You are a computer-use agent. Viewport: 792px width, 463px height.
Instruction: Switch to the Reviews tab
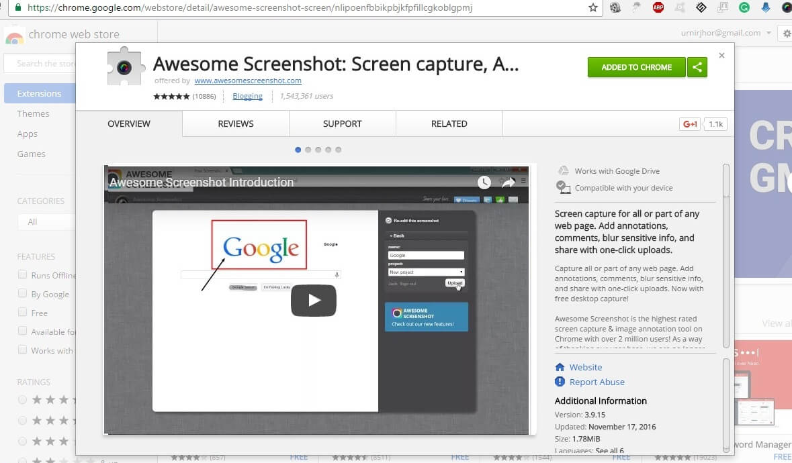click(236, 124)
